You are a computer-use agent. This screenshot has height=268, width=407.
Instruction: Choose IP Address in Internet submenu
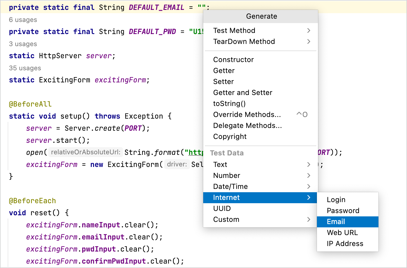[348, 244]
